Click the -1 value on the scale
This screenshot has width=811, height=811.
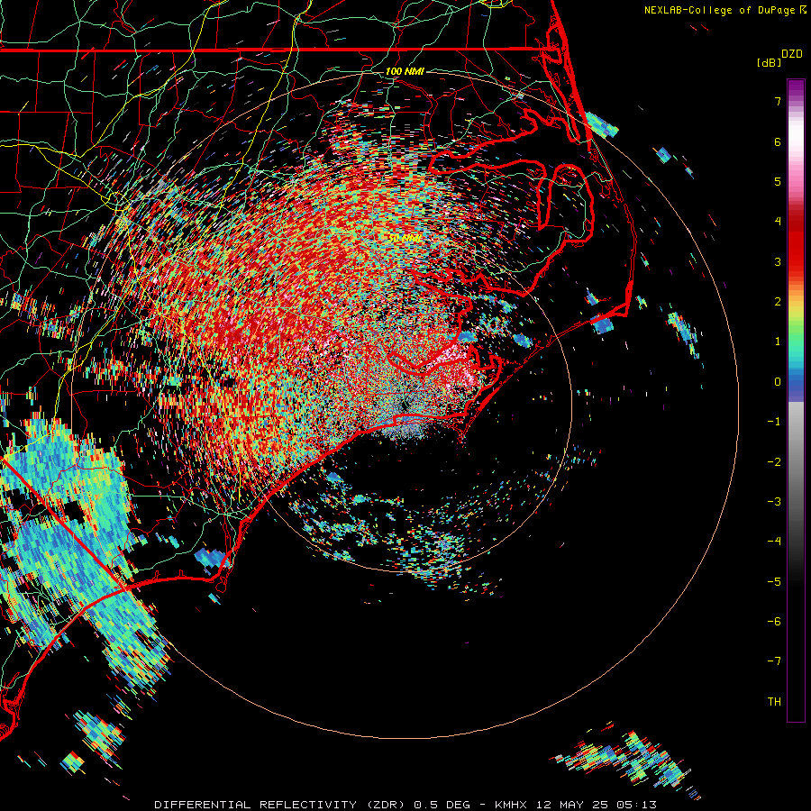(x=774, y=422)
